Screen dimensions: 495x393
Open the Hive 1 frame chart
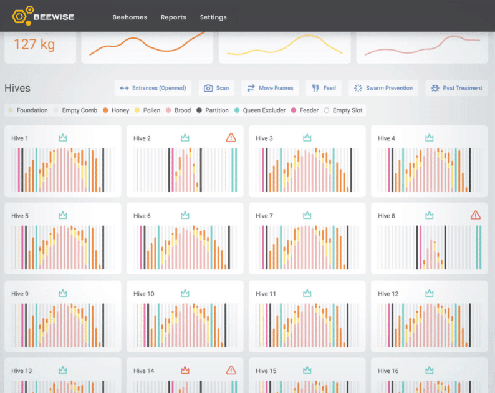[x=62, y=170]
